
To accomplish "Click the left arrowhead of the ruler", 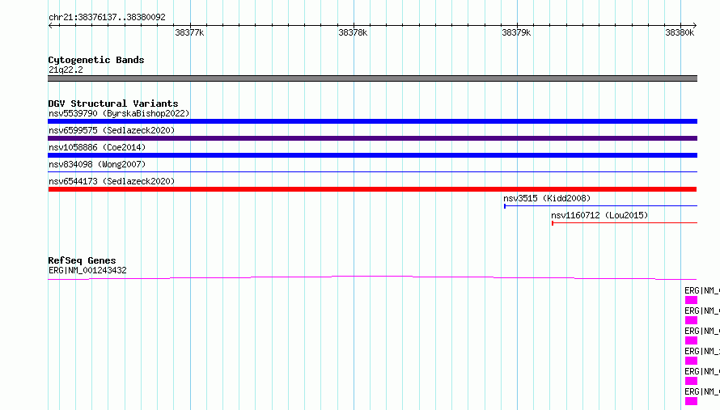I will pos(50,25).
